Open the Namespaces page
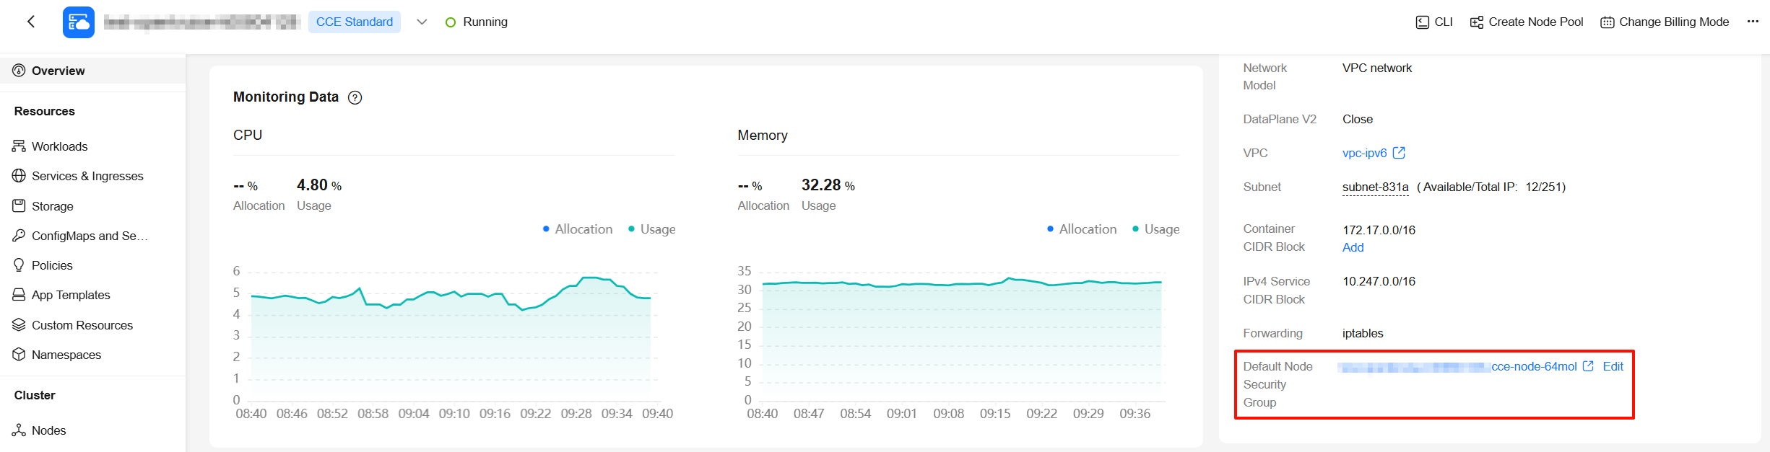The height and width of the screenshot is (452, 1770). pyautogui.click(x=66, y=355)
